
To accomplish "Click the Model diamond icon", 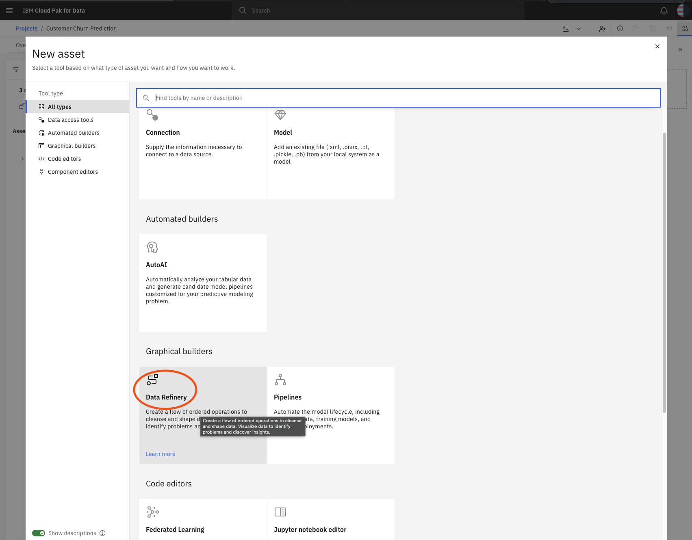I will point(280,115).
